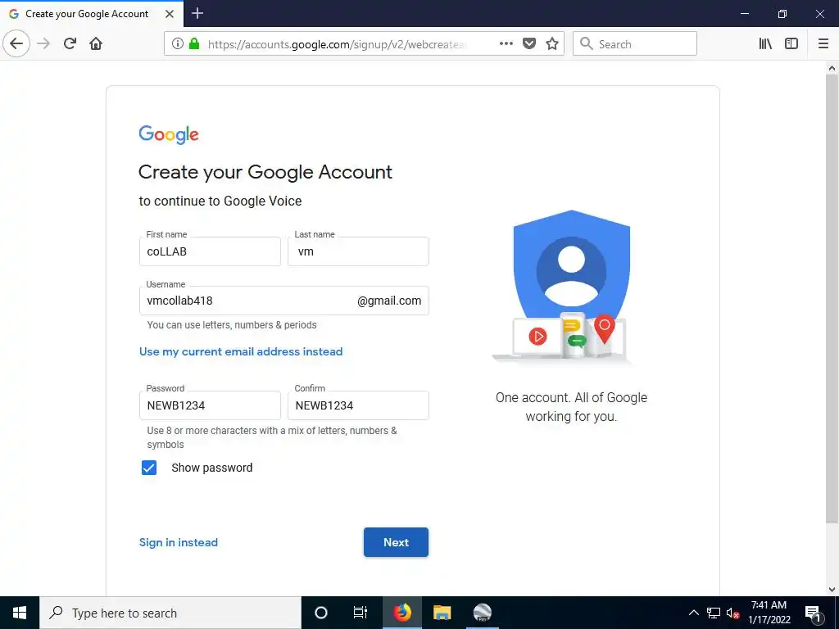
Task: Uncheck the Show password checkbox
Action: (149, 468)
